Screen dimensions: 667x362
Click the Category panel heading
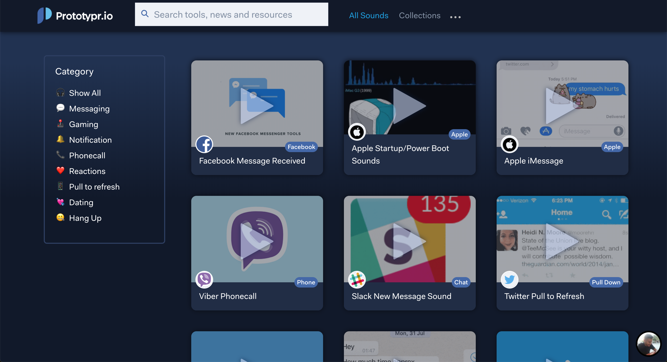click(74, 71)
